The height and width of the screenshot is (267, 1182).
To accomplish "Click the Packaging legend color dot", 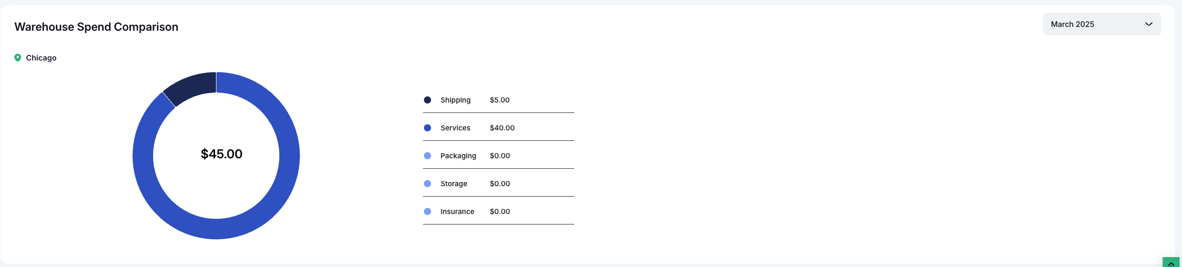I will (427, 156).
